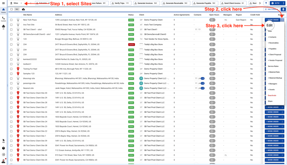The image size is (287, 165).
Task: Click red pin for SB Test Demo Client Site 30
Action: tap(18, 93)
